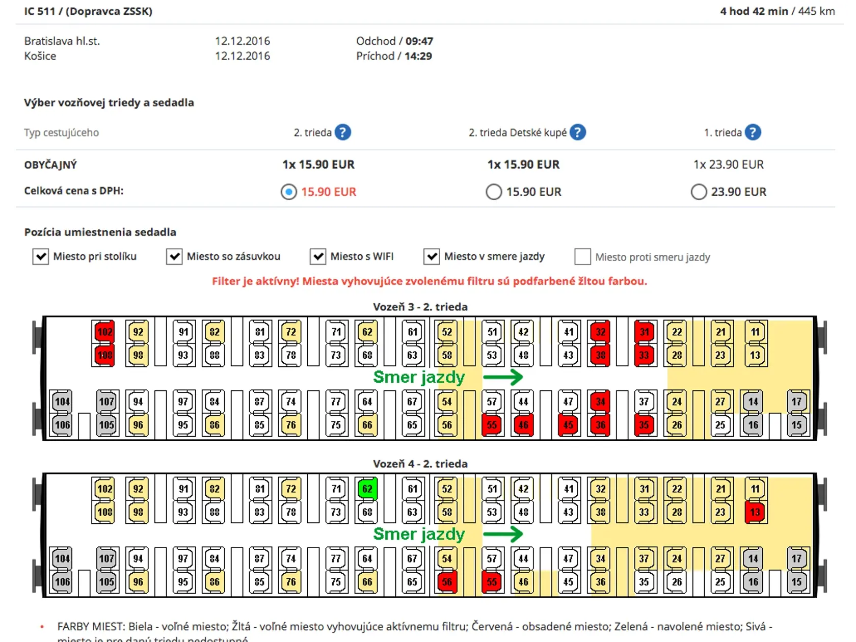This screenshot has height=642, width=856.
Task: Open help icon next to 2. trieda
Action: [x=343, y=132]
